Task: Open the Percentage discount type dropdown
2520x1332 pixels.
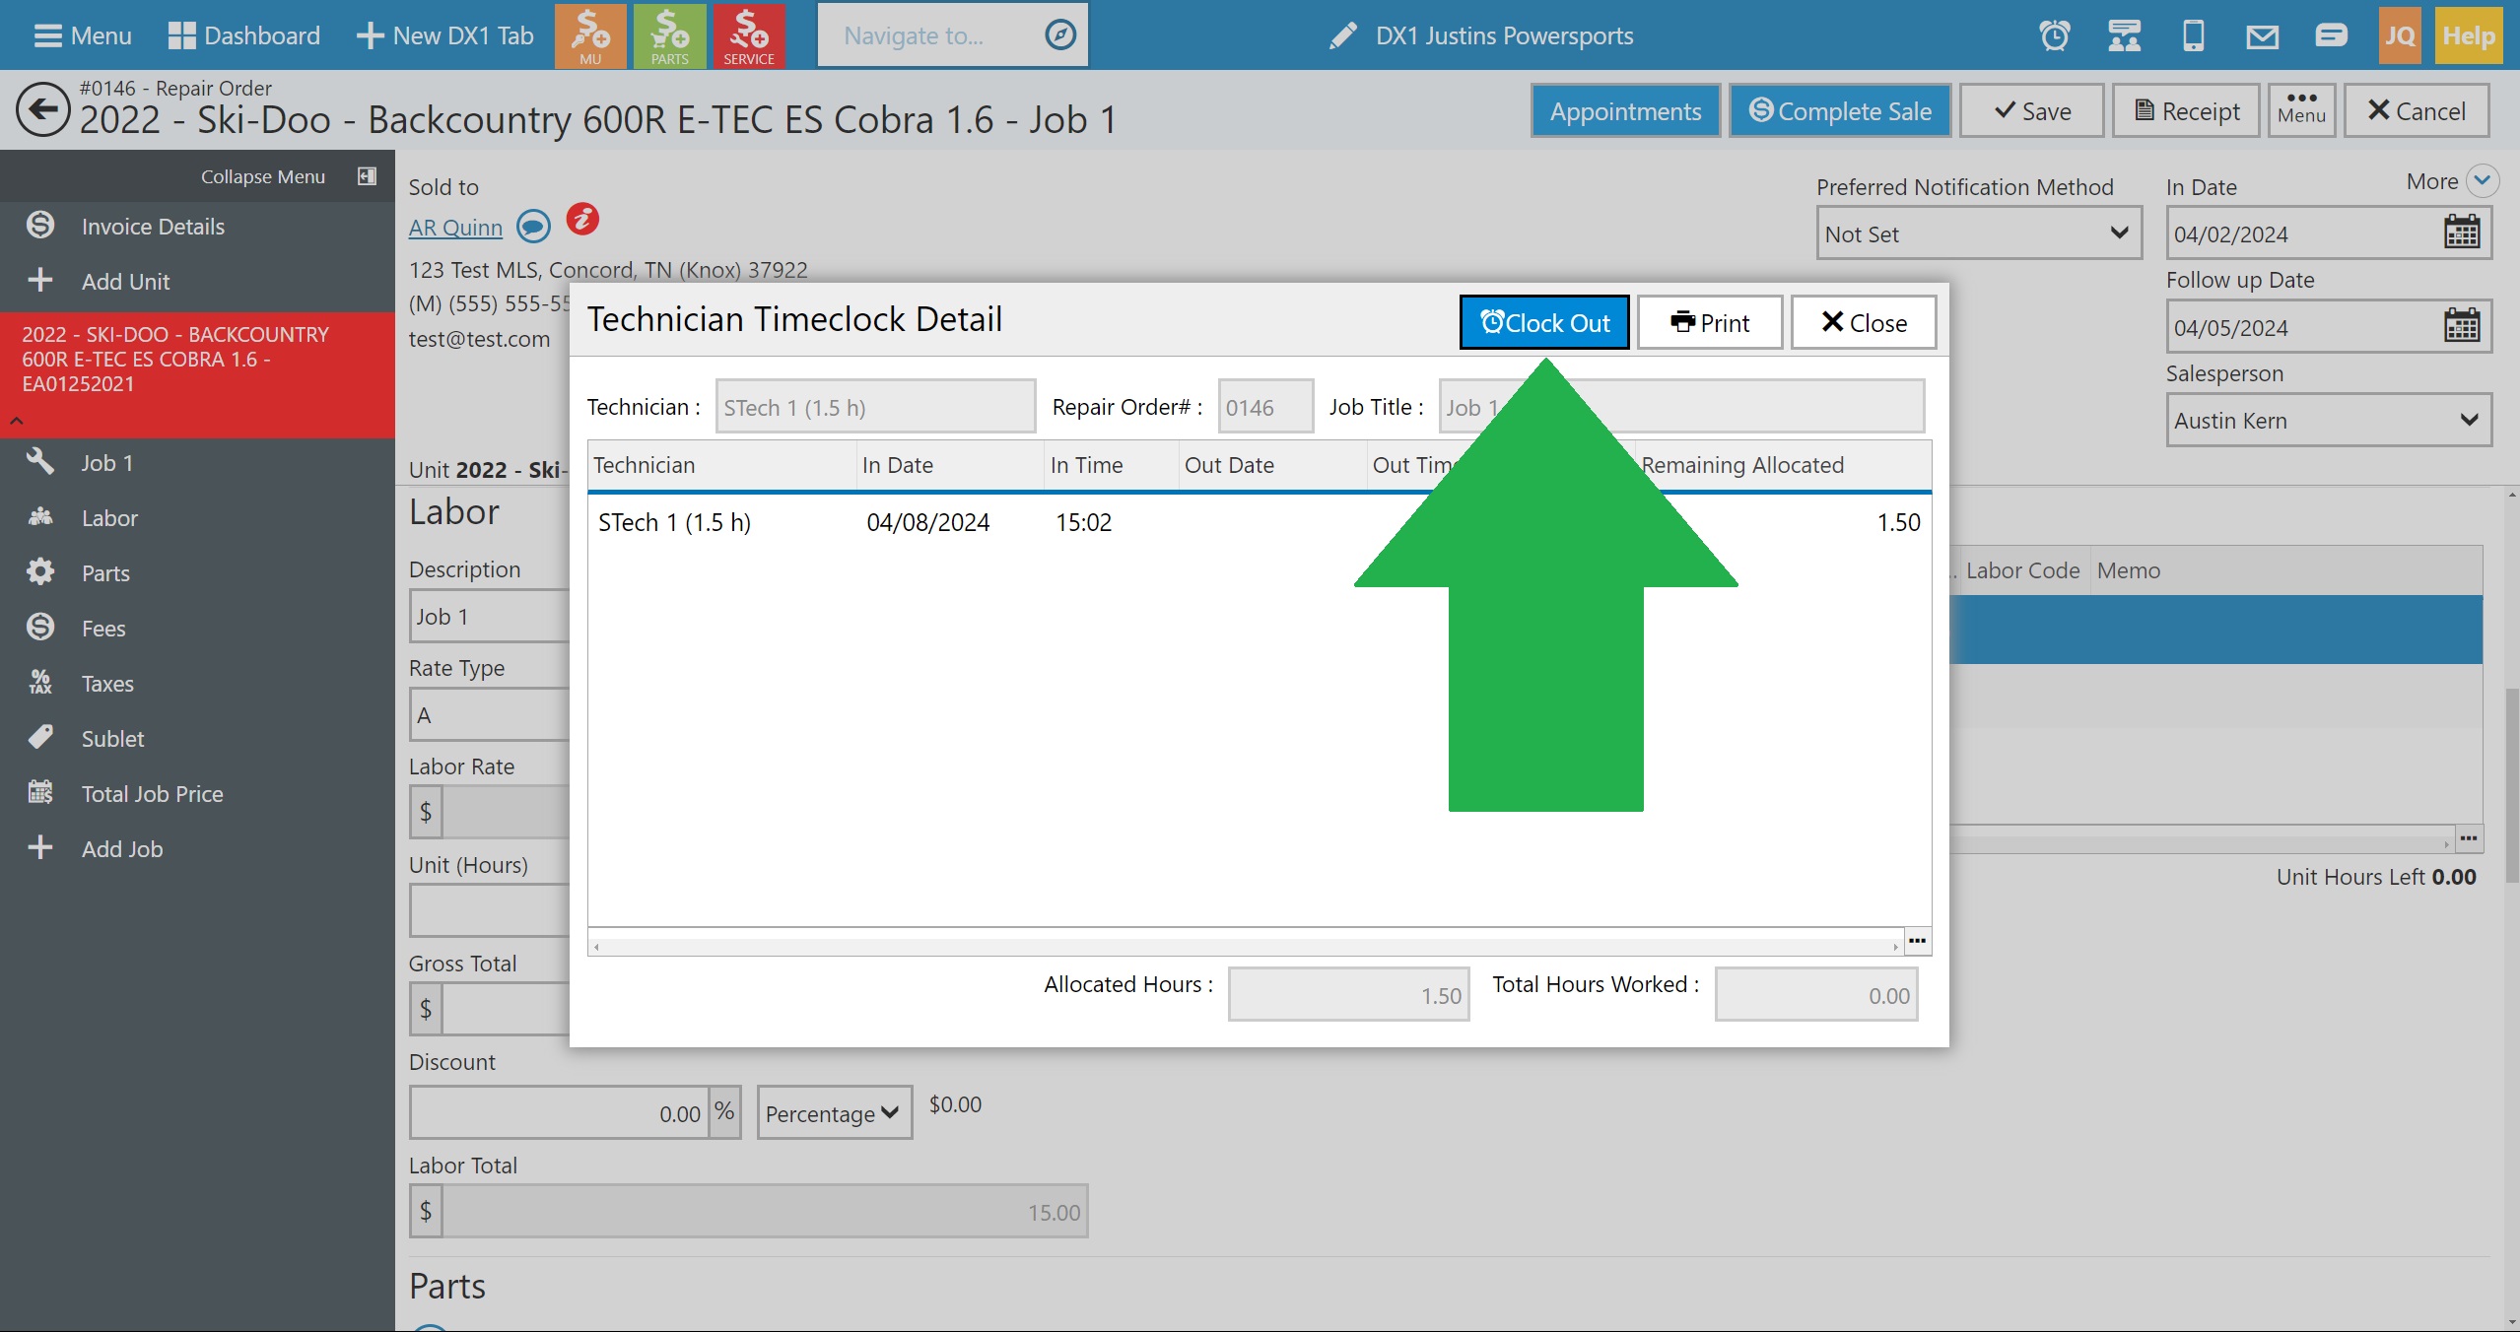Action: (x=834, y=1113)
